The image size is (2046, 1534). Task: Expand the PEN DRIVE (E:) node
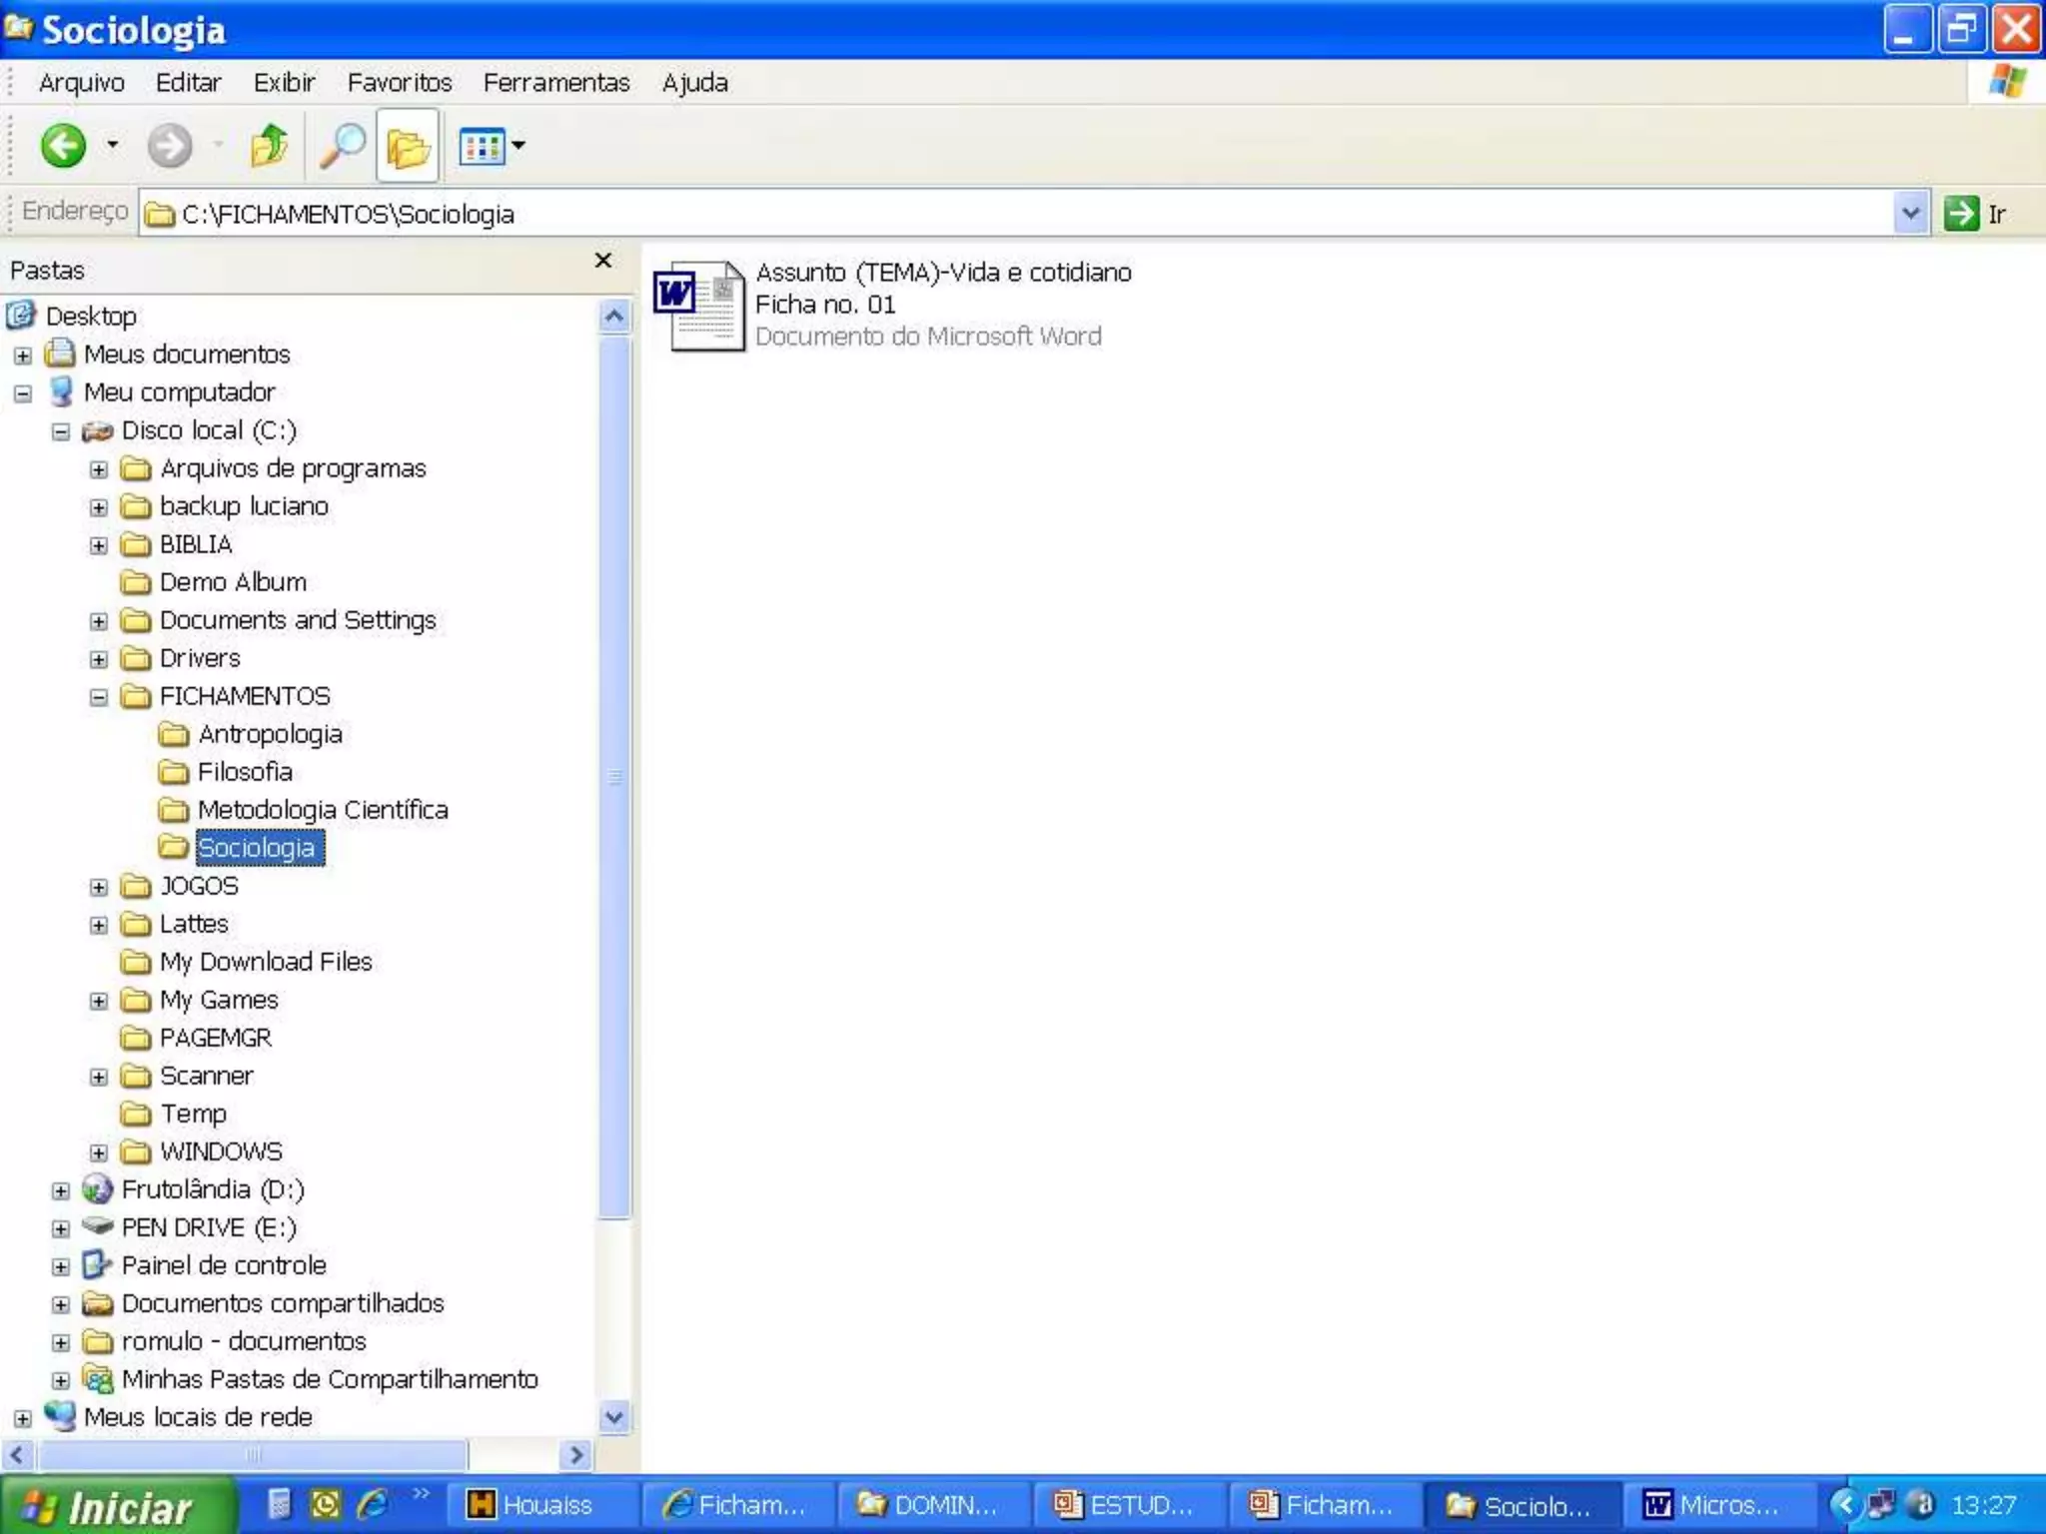click(60, 1228)
